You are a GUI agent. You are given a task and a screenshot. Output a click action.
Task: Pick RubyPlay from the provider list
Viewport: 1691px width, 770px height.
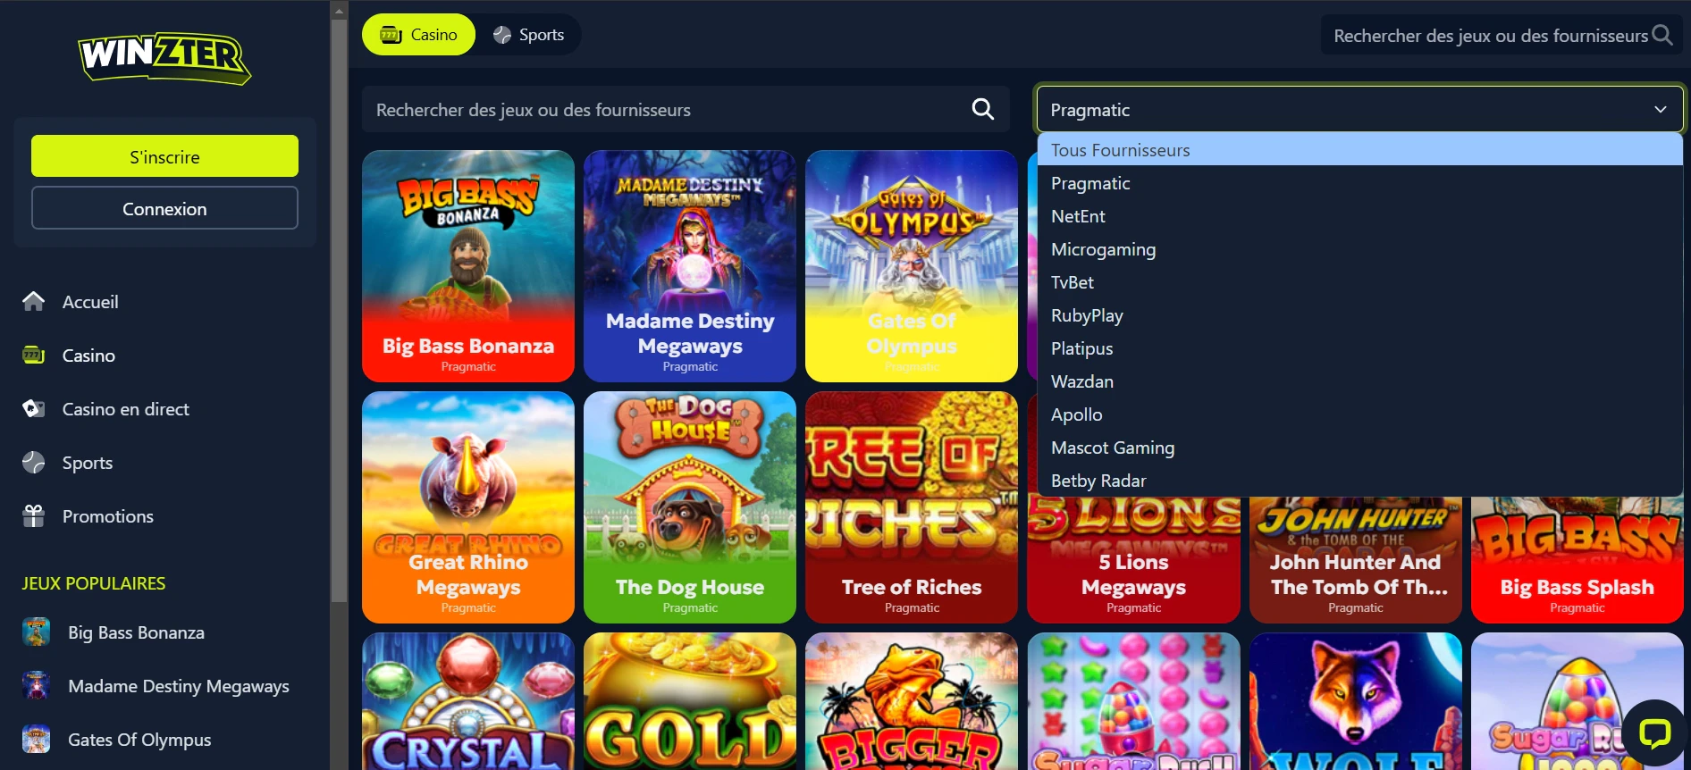coord(1359,315)
